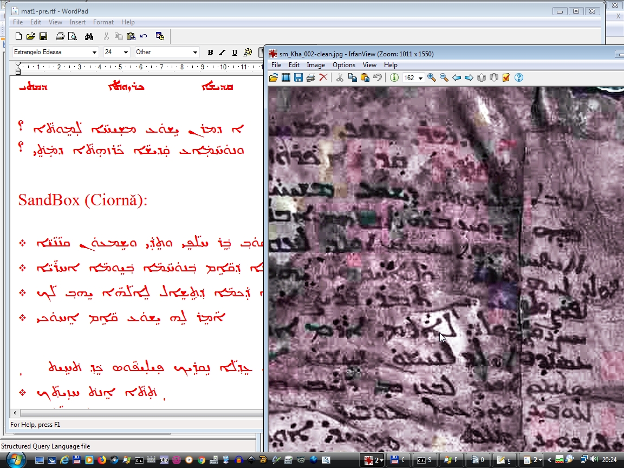Screen dimensions: 624x468
Task: Toggle Italic formatting in WordPad
Action: tap(222, 53)
